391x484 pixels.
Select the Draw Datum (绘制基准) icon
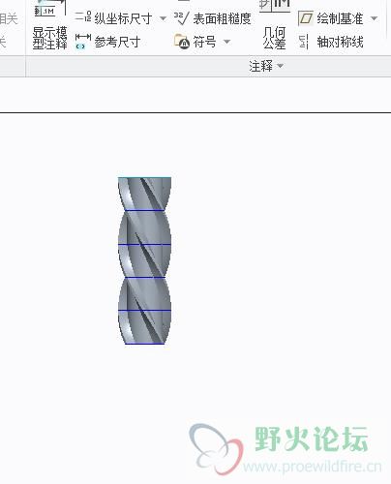(305, 18)
